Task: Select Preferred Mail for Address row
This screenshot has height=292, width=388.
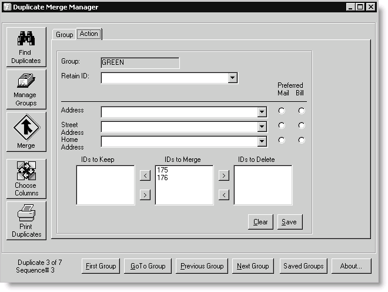Action: [x=282, y=111]
